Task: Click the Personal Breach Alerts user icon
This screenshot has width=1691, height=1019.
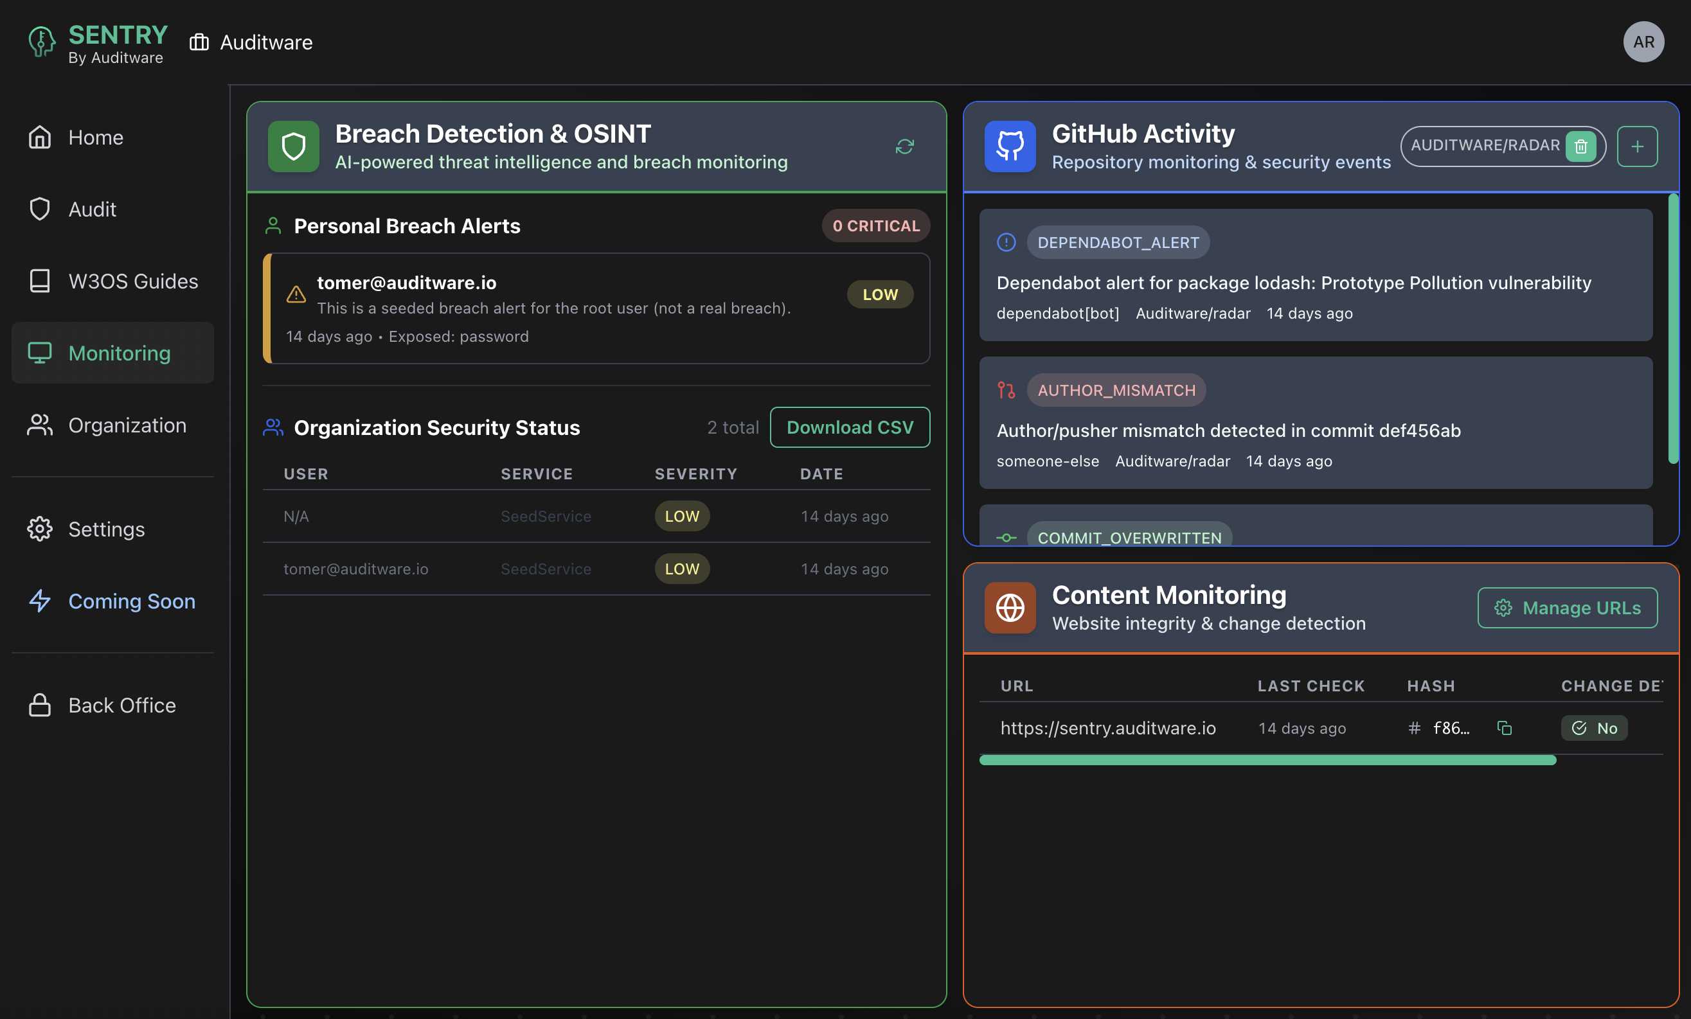Action: coord(273,226)
